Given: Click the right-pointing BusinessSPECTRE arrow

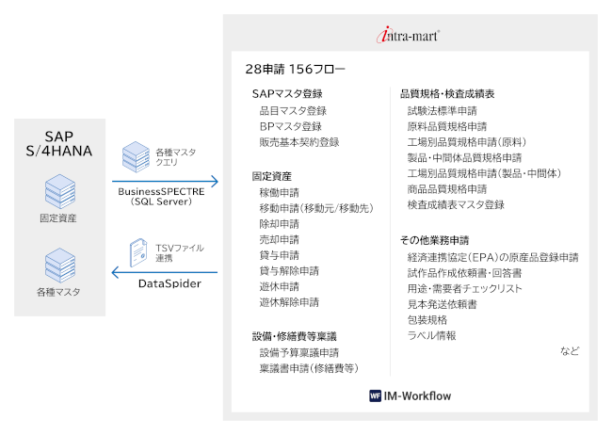Looking at the screenshot, I should 165,180.
